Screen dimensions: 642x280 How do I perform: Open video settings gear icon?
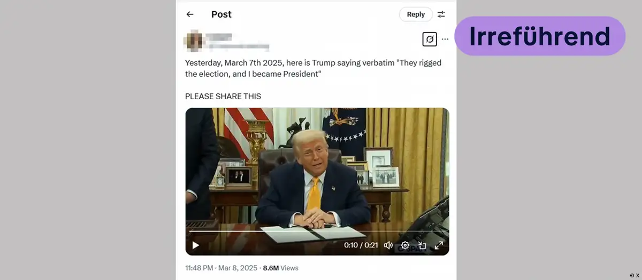tap(405, 245)
